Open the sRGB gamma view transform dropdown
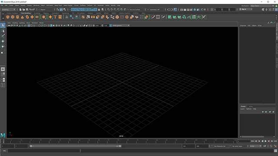278x156 pixels. click(x=121, y=26)
